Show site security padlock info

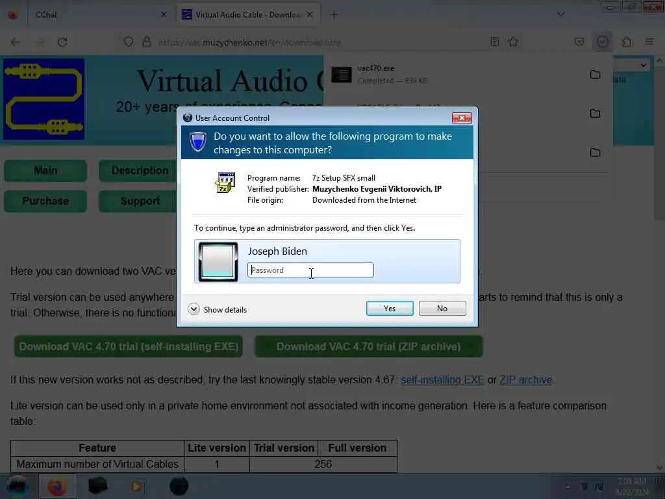point(147,42)
